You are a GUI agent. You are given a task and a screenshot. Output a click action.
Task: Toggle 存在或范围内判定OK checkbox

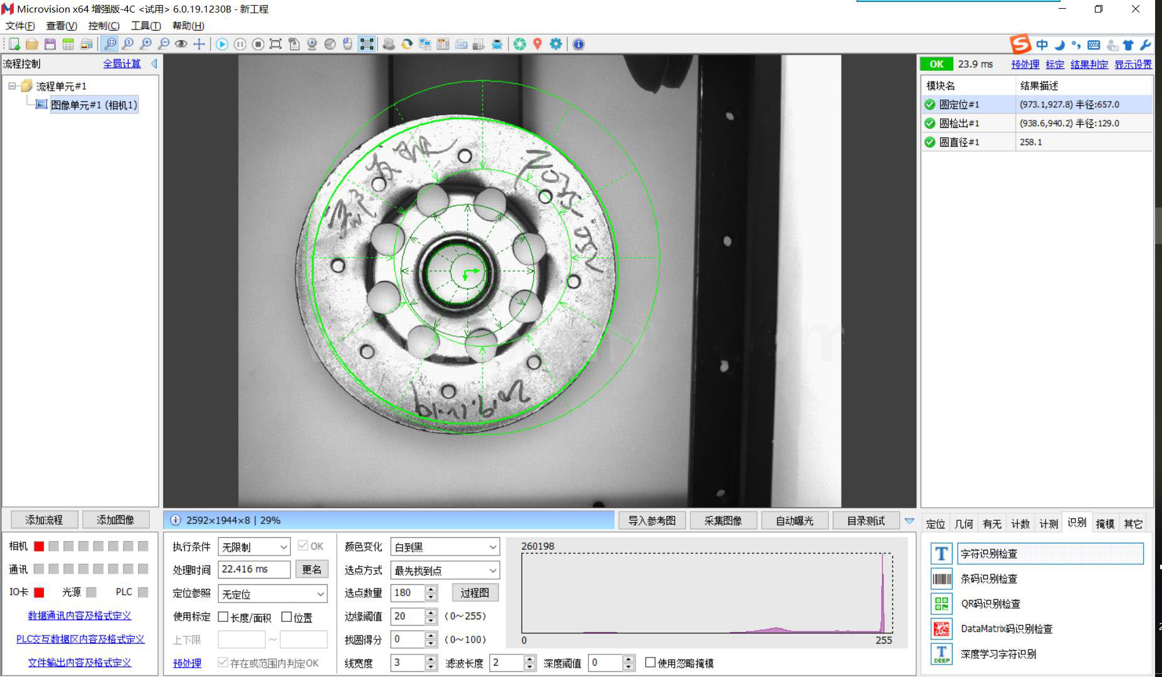click(x=223, y=662)
